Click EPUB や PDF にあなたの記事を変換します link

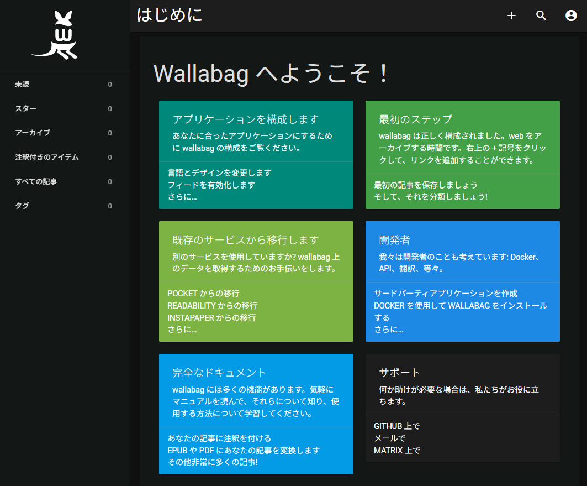244,450
